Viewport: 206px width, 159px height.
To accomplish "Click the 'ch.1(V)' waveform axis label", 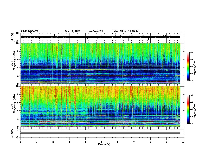I will [x=12, y=37].
